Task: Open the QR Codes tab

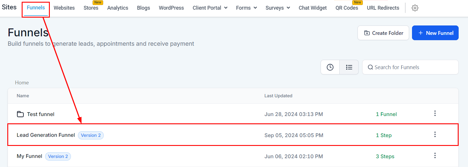Action: coord(347,8)
